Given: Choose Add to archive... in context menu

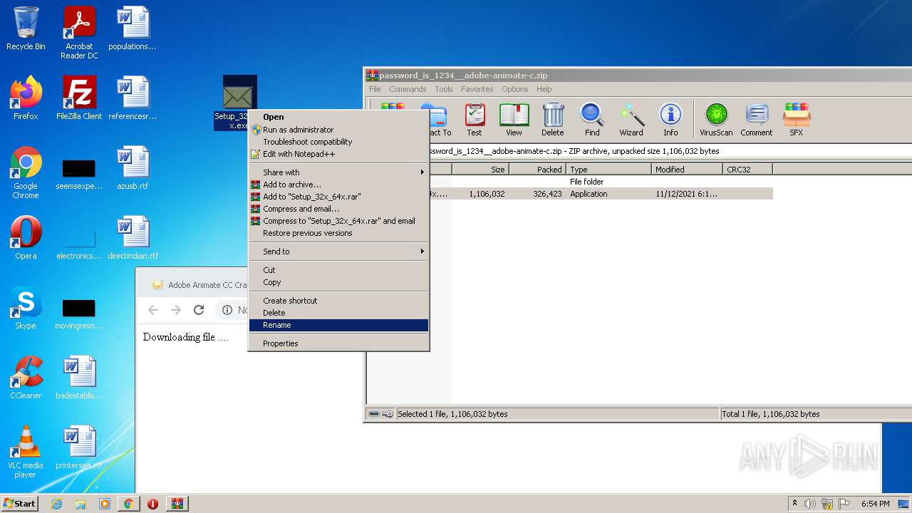Looking at the screenshot, I should (338, 185).
